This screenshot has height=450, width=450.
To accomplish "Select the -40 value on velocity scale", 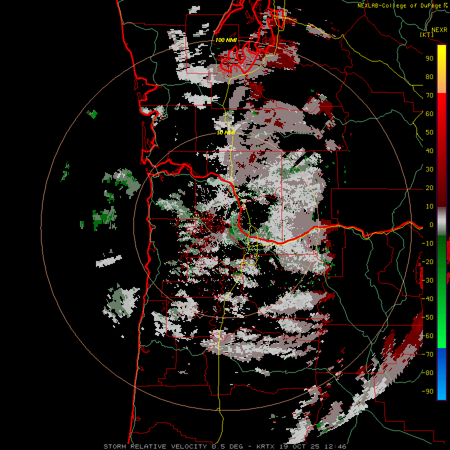I will click(427, 299).
